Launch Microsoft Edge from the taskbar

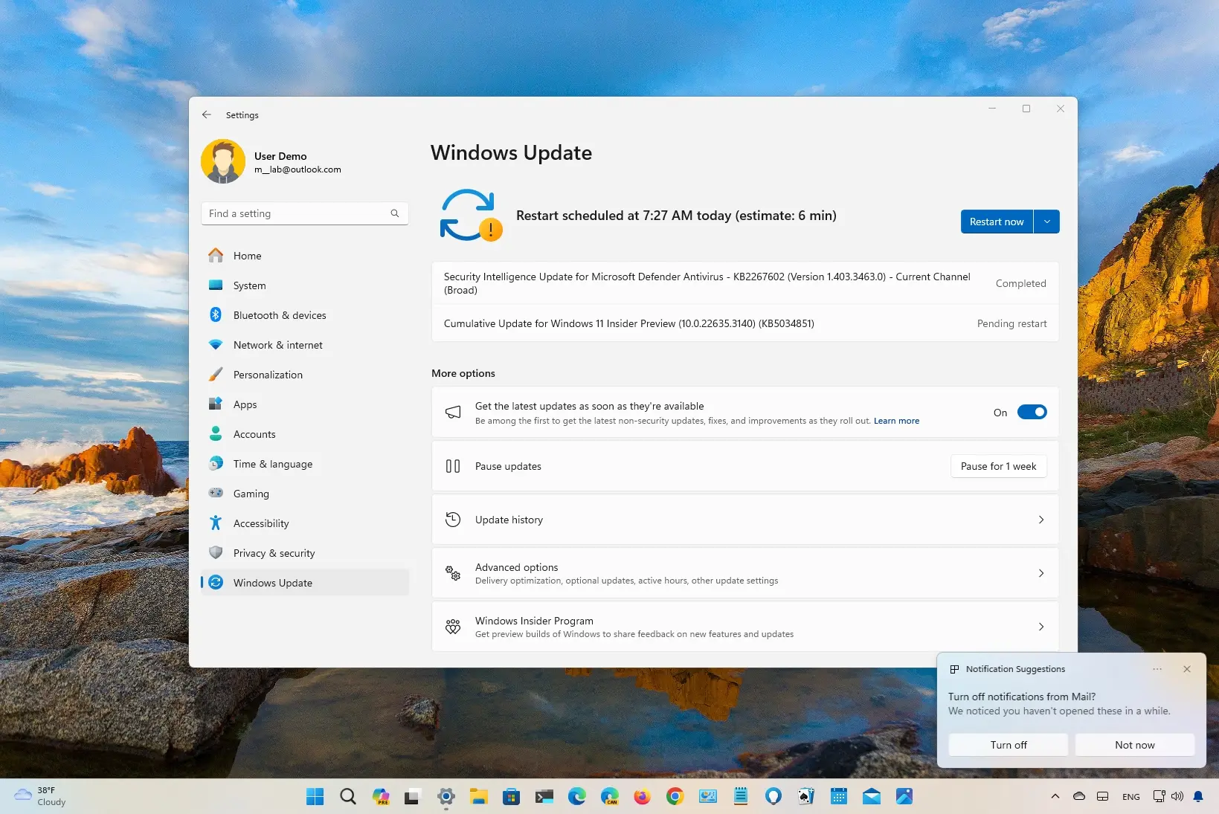(x=577, y=796)
